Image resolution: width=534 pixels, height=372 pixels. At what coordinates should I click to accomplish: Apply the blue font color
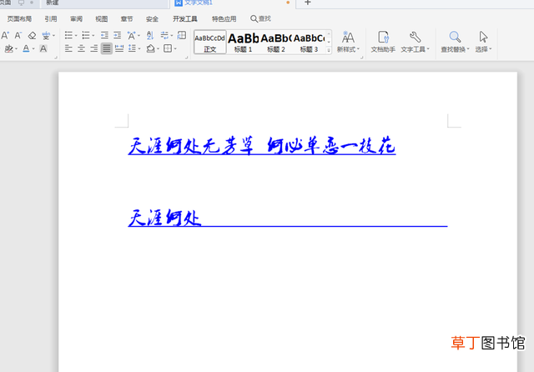click(x=26, y=48)
